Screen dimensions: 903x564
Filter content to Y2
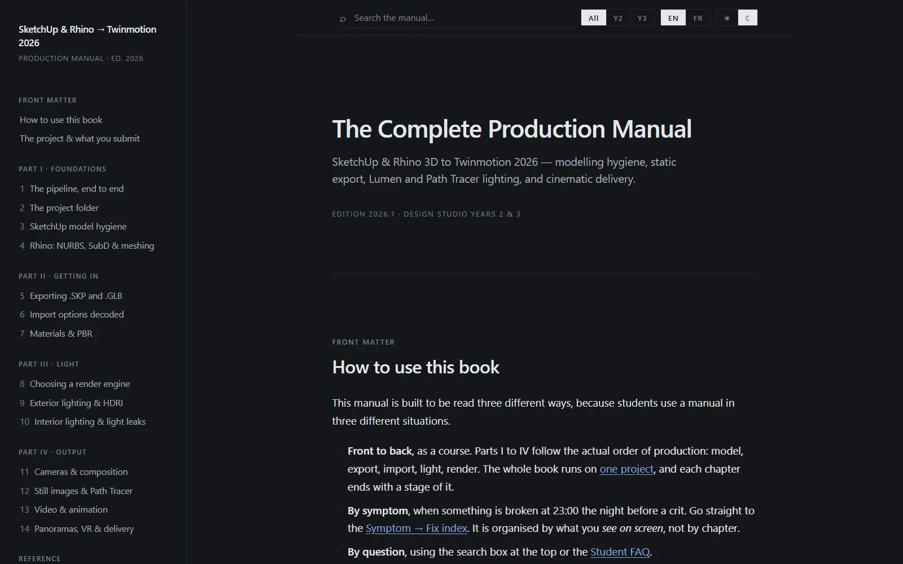click(x=618, y=18)
